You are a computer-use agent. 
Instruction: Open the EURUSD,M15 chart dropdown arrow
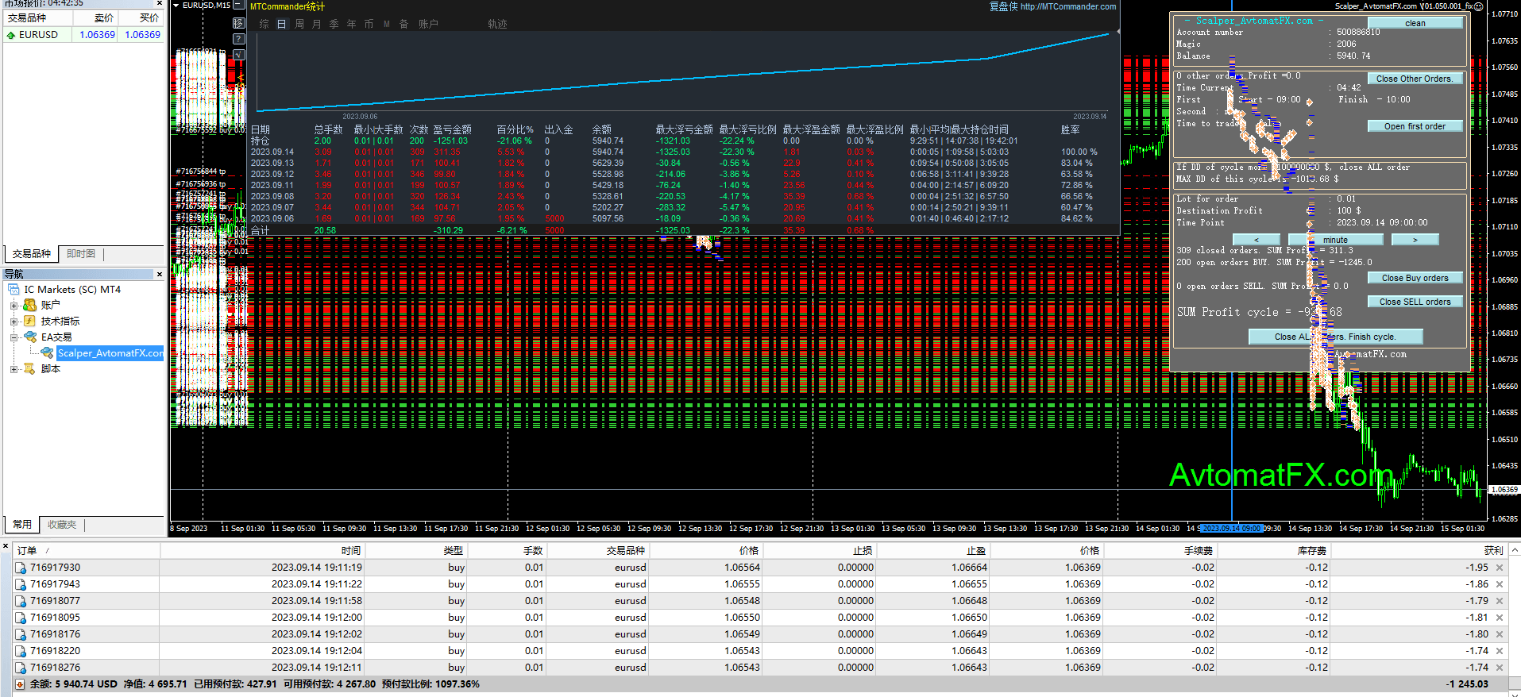176,6
